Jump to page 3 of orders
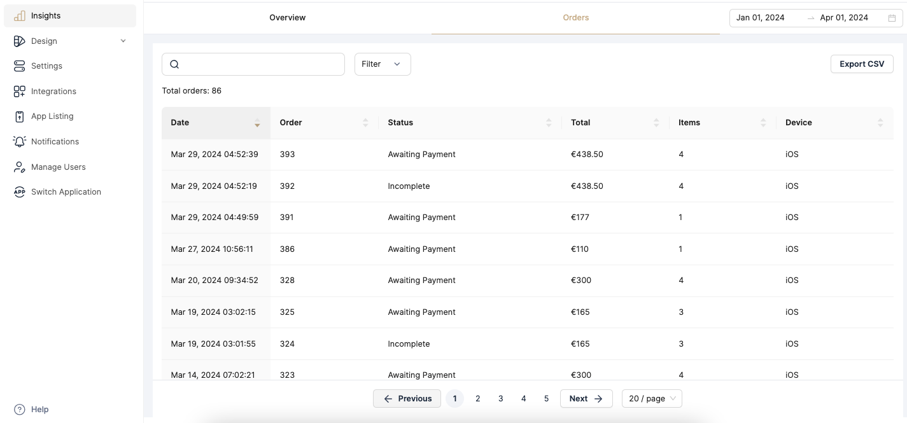The height and width of the screenshot is (423, 907). [501, 399]
